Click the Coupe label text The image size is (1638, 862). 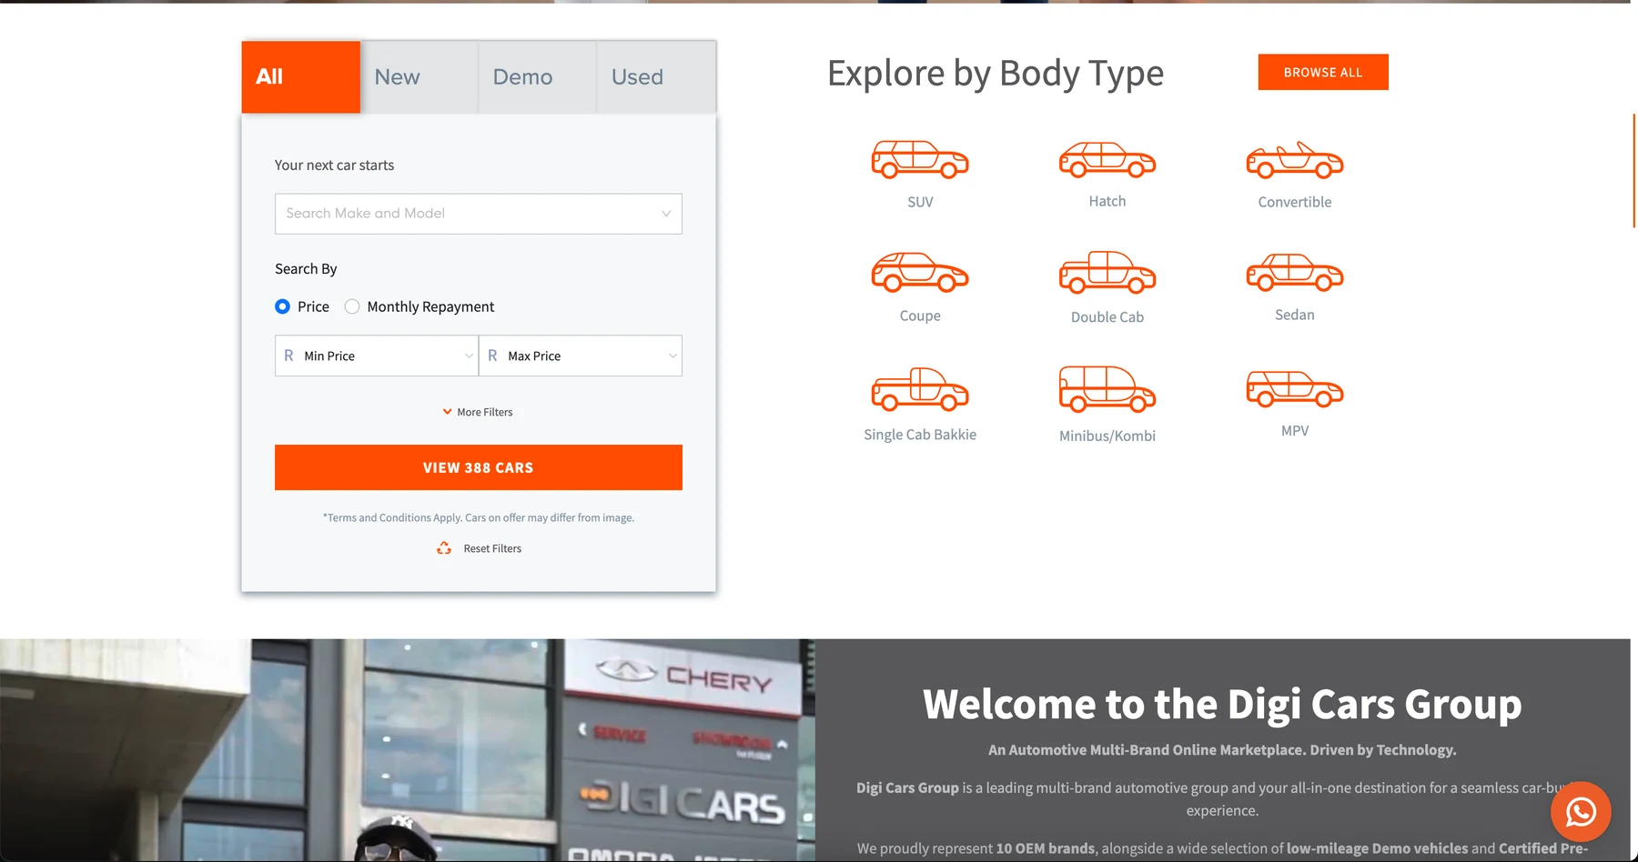tap(920, 316)
